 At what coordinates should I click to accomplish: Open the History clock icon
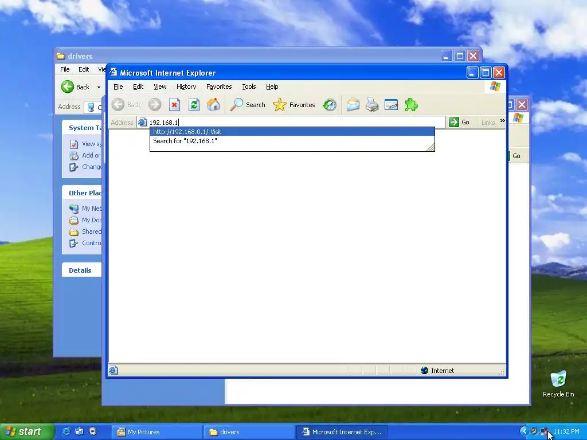click(330, 105)
